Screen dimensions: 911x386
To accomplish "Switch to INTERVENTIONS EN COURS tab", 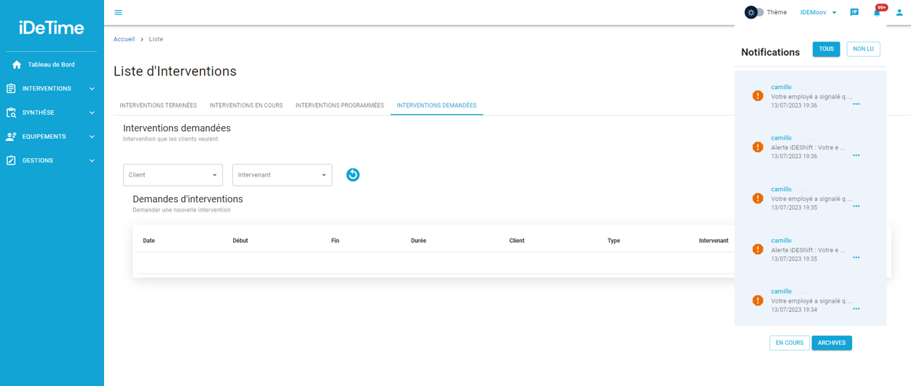I will pyautogui.click(x=246, y=105).
